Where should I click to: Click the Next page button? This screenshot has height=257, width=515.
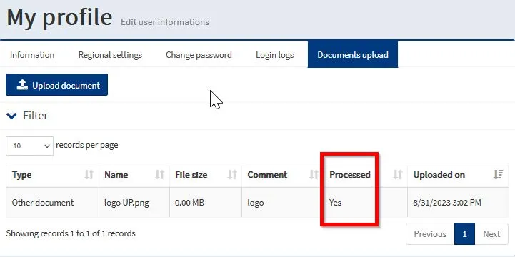[491, 234]
